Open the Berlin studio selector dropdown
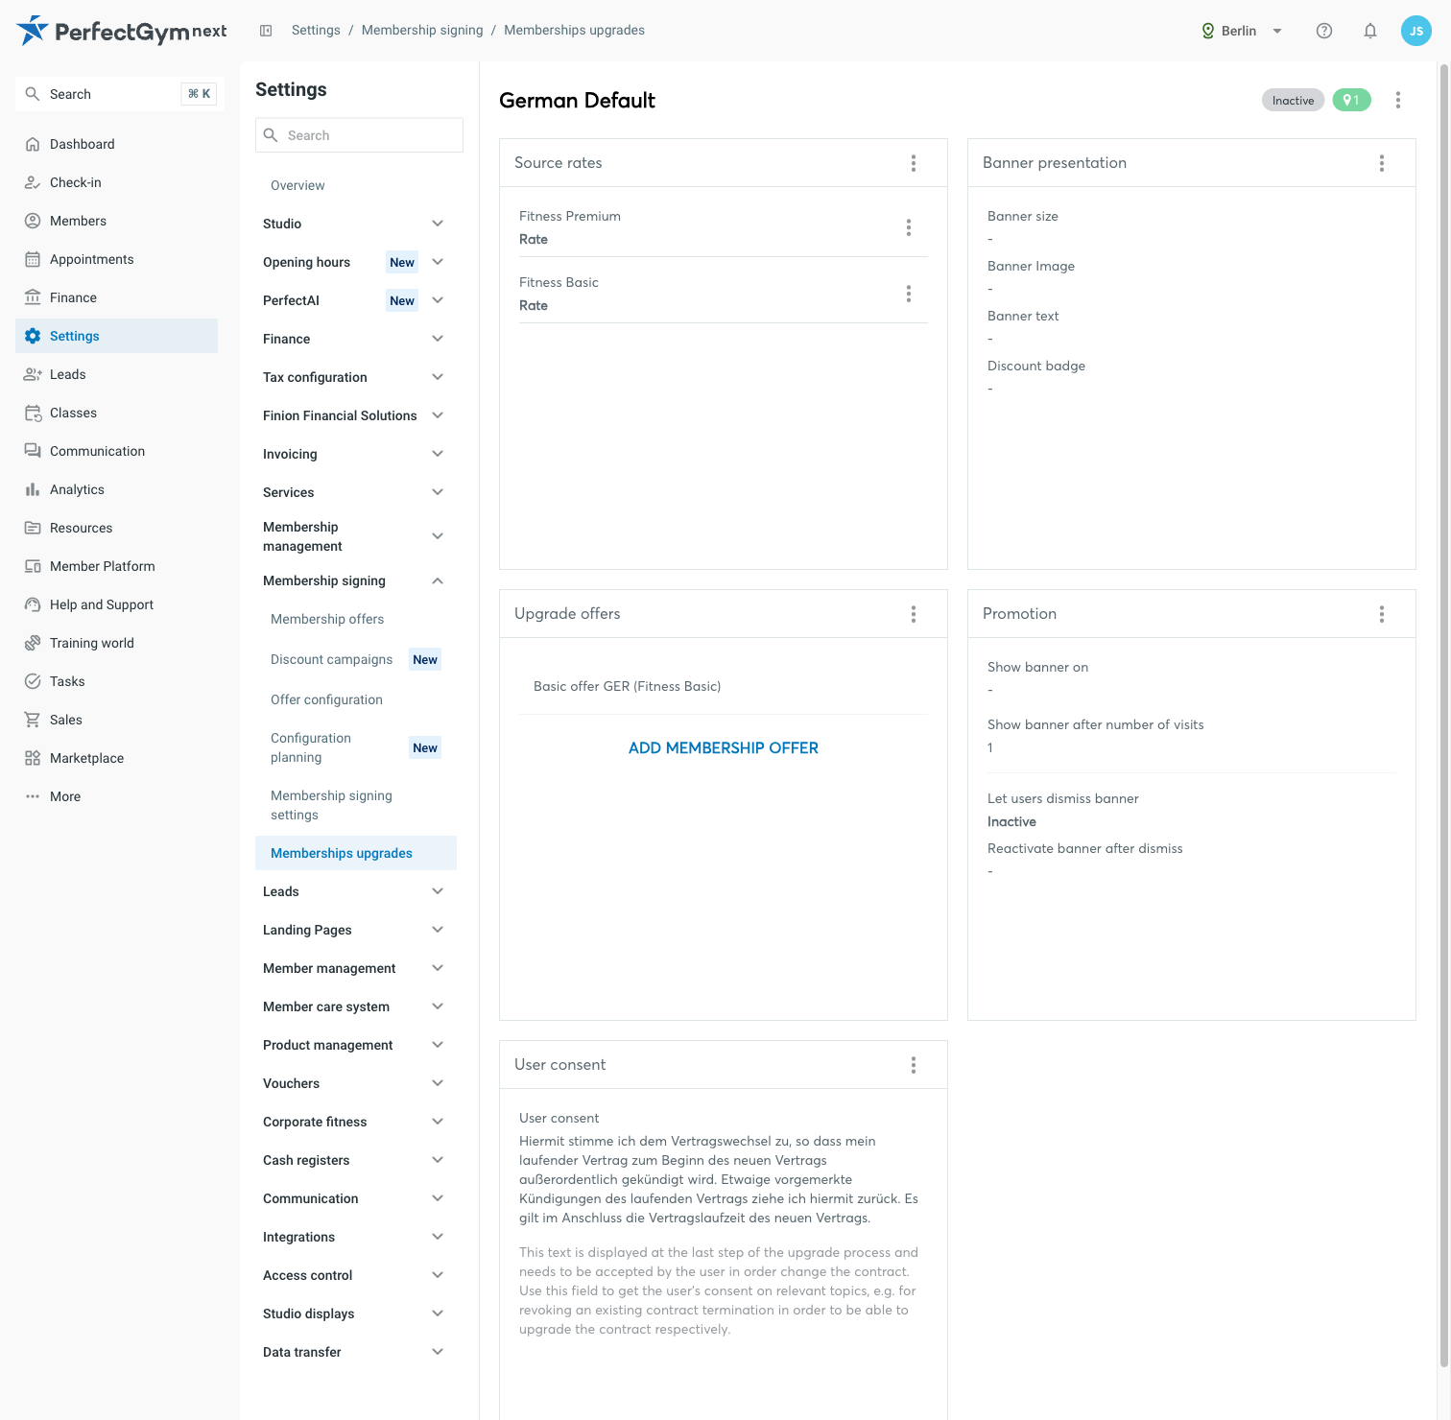1451x1420 pixels. click(x=1242, y=31)
